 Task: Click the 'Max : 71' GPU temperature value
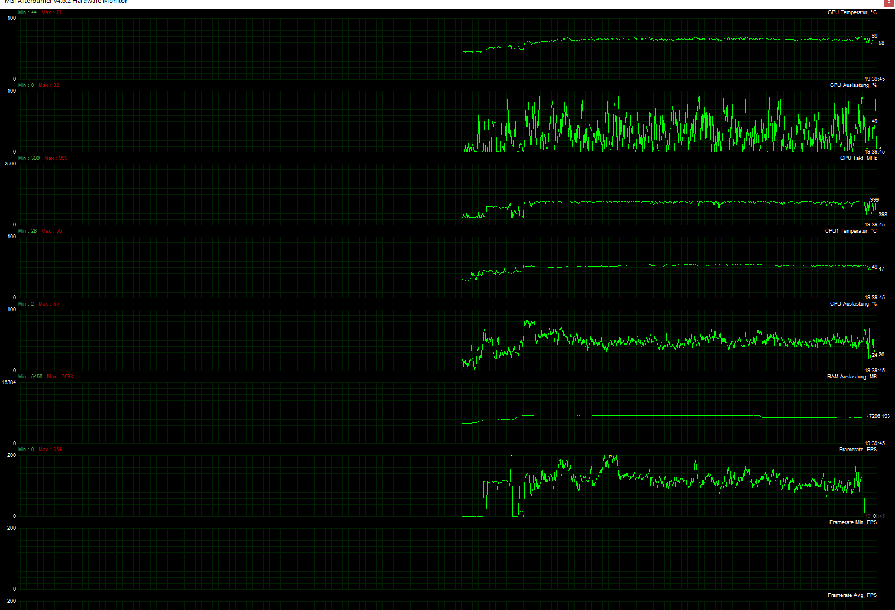(x=51, y=12)
